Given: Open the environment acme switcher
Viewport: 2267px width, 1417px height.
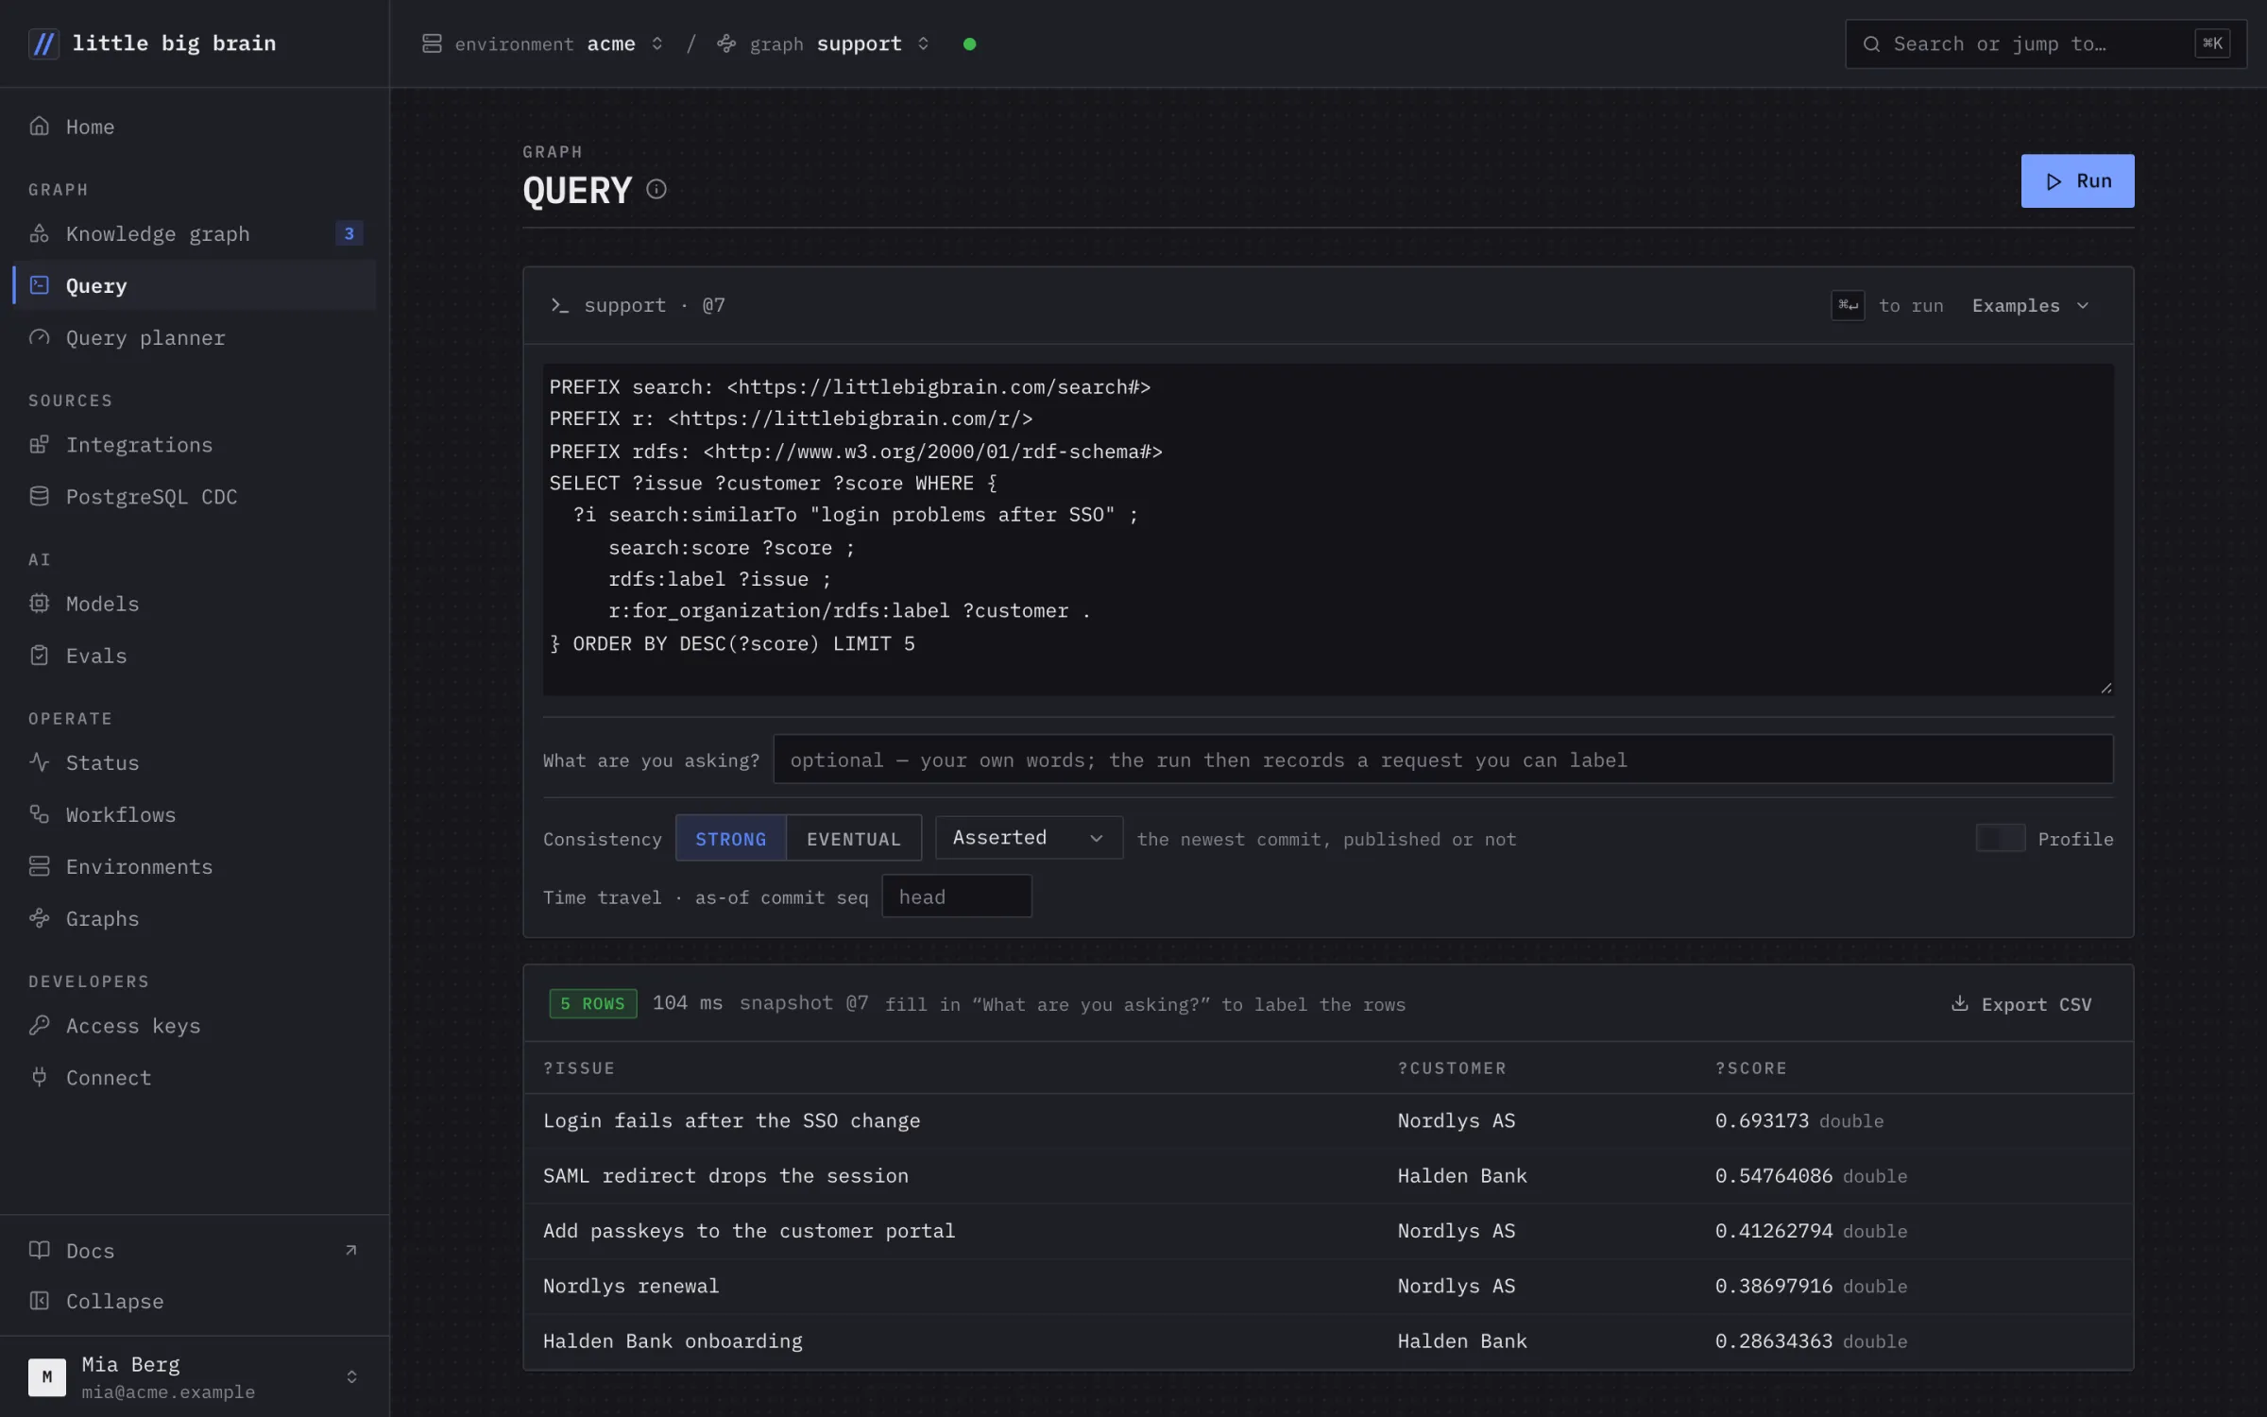Looking at the screenshot, I should tap(543, 43).
